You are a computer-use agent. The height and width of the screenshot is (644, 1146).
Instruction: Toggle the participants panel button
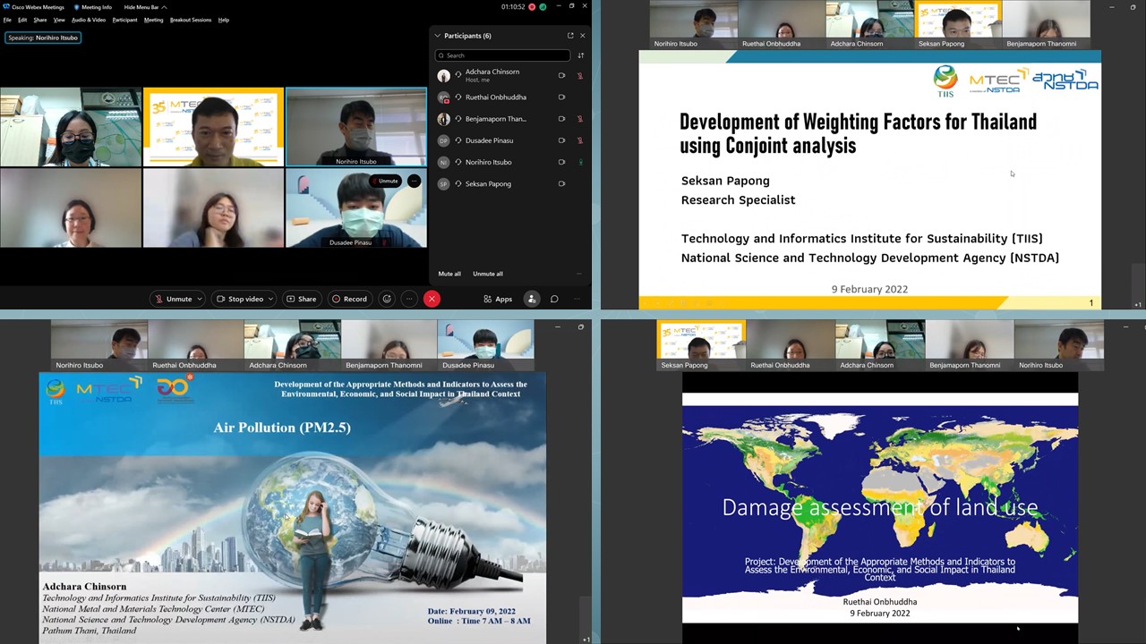pos(532,299)
